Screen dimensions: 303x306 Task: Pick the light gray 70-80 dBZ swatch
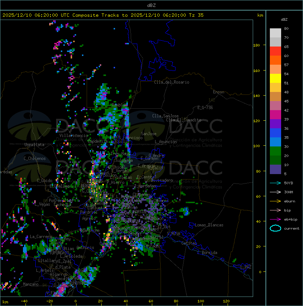pos(275,33)
